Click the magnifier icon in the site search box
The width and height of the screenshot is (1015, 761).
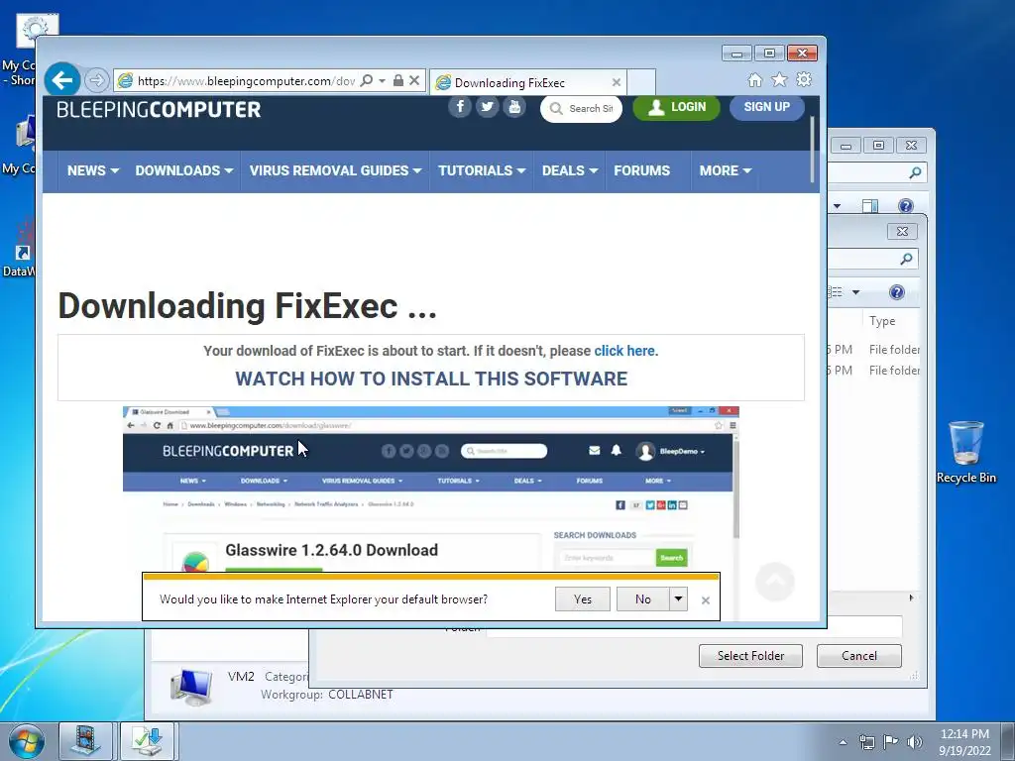pos(556,109)
